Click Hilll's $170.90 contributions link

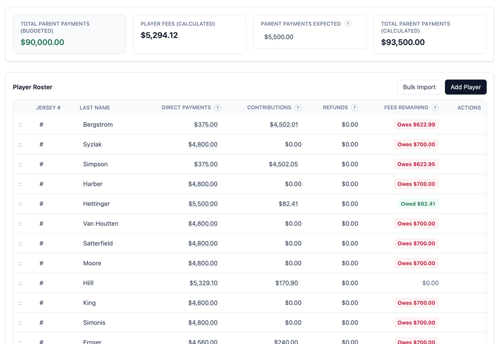pyautogui.click(x=287, y=283)
